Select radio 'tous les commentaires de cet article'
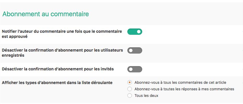The height and width of the screenshot is (104, 243). (130, 83)
